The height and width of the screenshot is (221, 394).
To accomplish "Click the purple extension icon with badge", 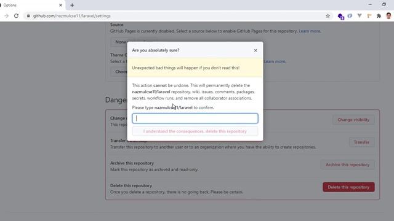I will point(340,17).
